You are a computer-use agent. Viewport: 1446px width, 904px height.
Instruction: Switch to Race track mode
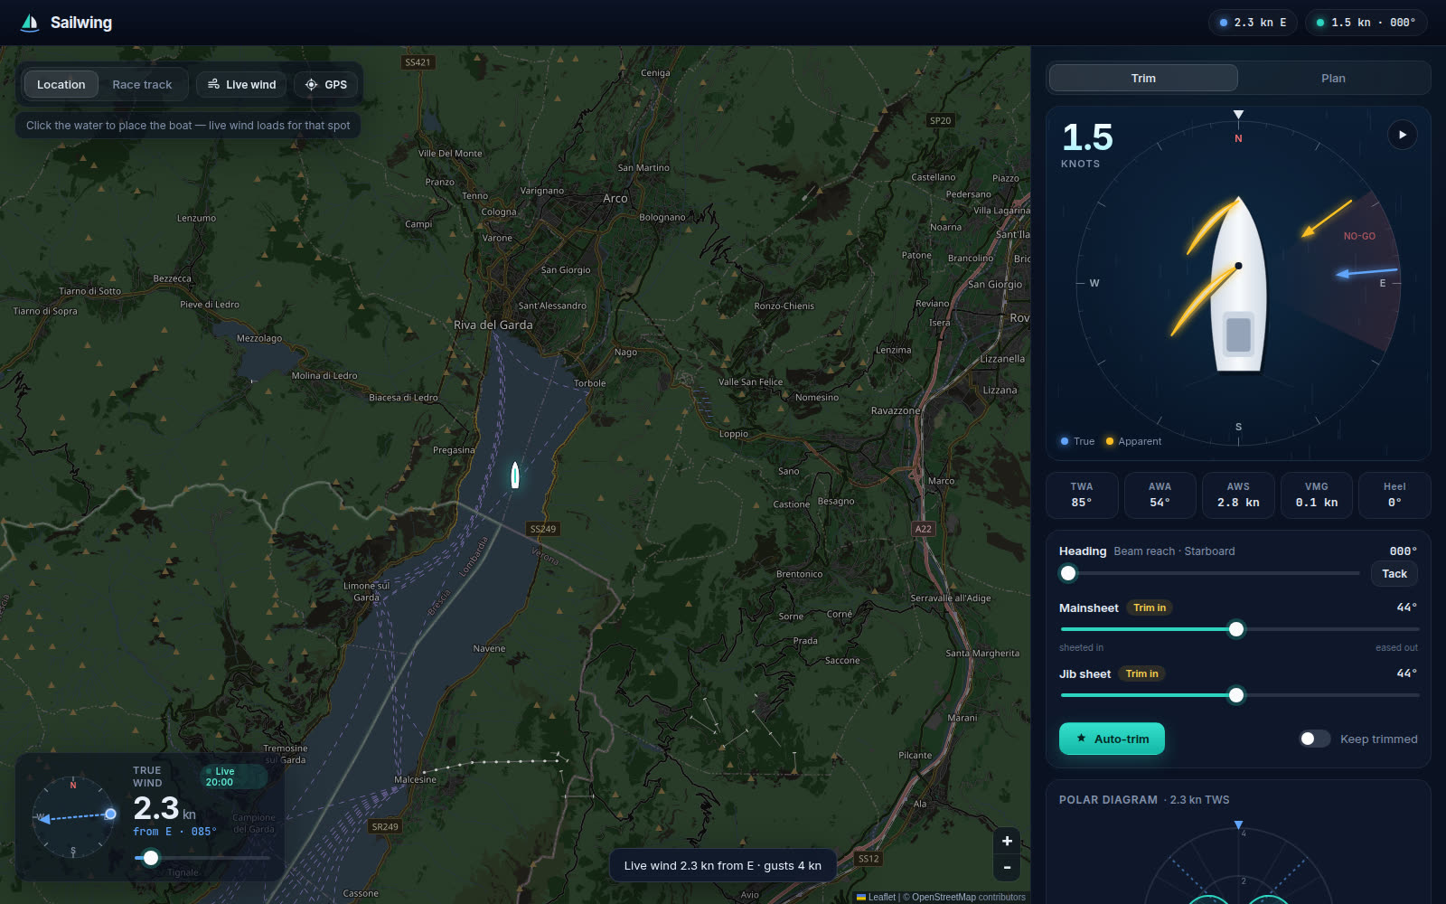pyautogui.click(x=142, y=84)
